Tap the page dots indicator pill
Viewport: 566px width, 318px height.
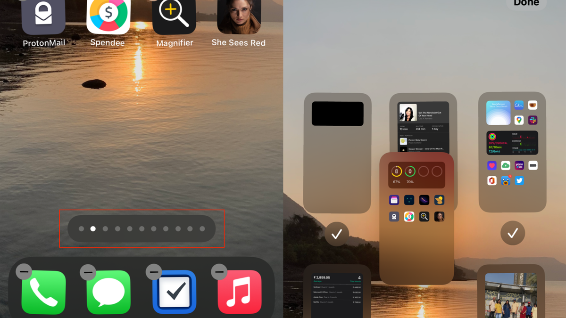point(141,229)
